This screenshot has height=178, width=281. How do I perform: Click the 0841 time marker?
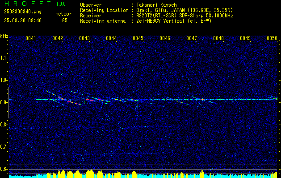[31, 38]
